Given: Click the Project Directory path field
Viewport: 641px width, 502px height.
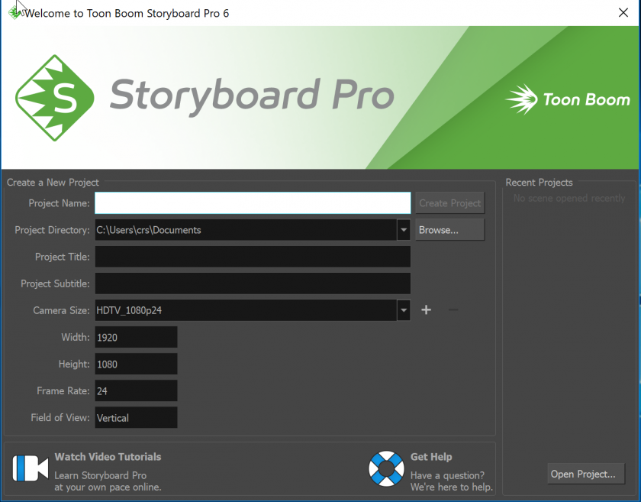Looking at the screenshot, I should tap(246, 230).
